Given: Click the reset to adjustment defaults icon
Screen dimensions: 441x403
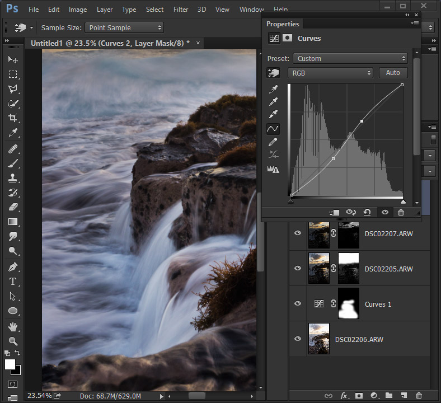Looking at the screenshot, I should [367, 213].
